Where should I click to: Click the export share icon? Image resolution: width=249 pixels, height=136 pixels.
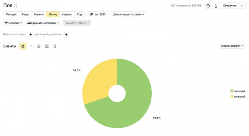216,6
